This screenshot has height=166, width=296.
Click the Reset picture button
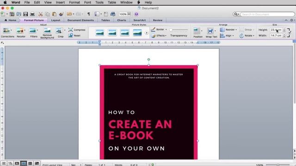[75, 36]
